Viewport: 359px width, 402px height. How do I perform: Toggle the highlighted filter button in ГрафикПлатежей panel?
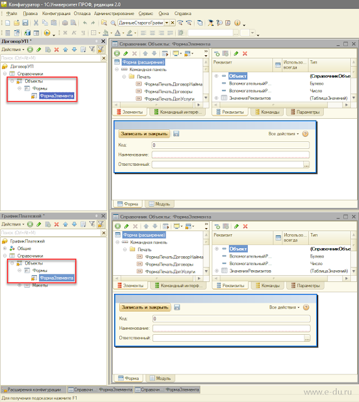[100, 224]
